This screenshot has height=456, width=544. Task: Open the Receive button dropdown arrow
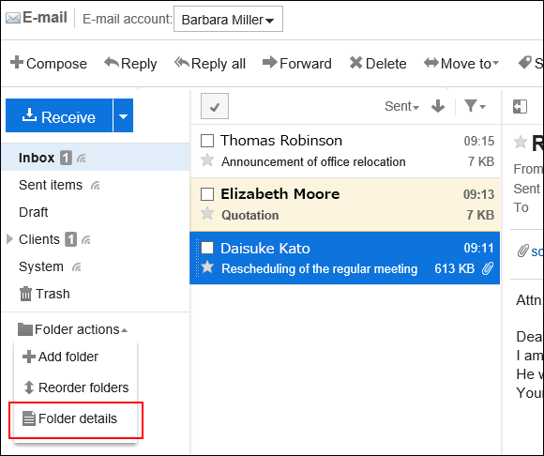(123, 115)
